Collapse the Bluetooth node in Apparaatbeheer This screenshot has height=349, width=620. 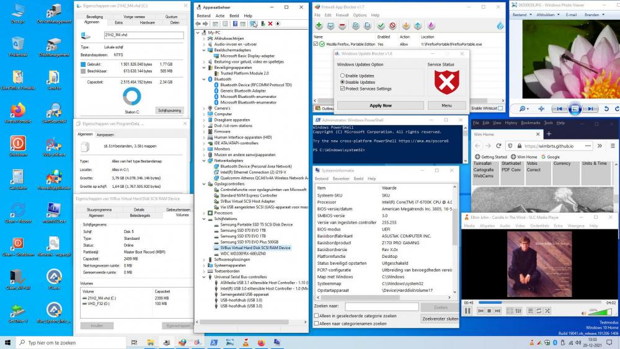(x=204, y=79)
